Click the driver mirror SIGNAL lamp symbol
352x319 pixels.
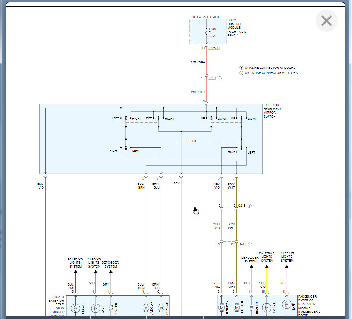pyautogui.click(x=76, y=308)
